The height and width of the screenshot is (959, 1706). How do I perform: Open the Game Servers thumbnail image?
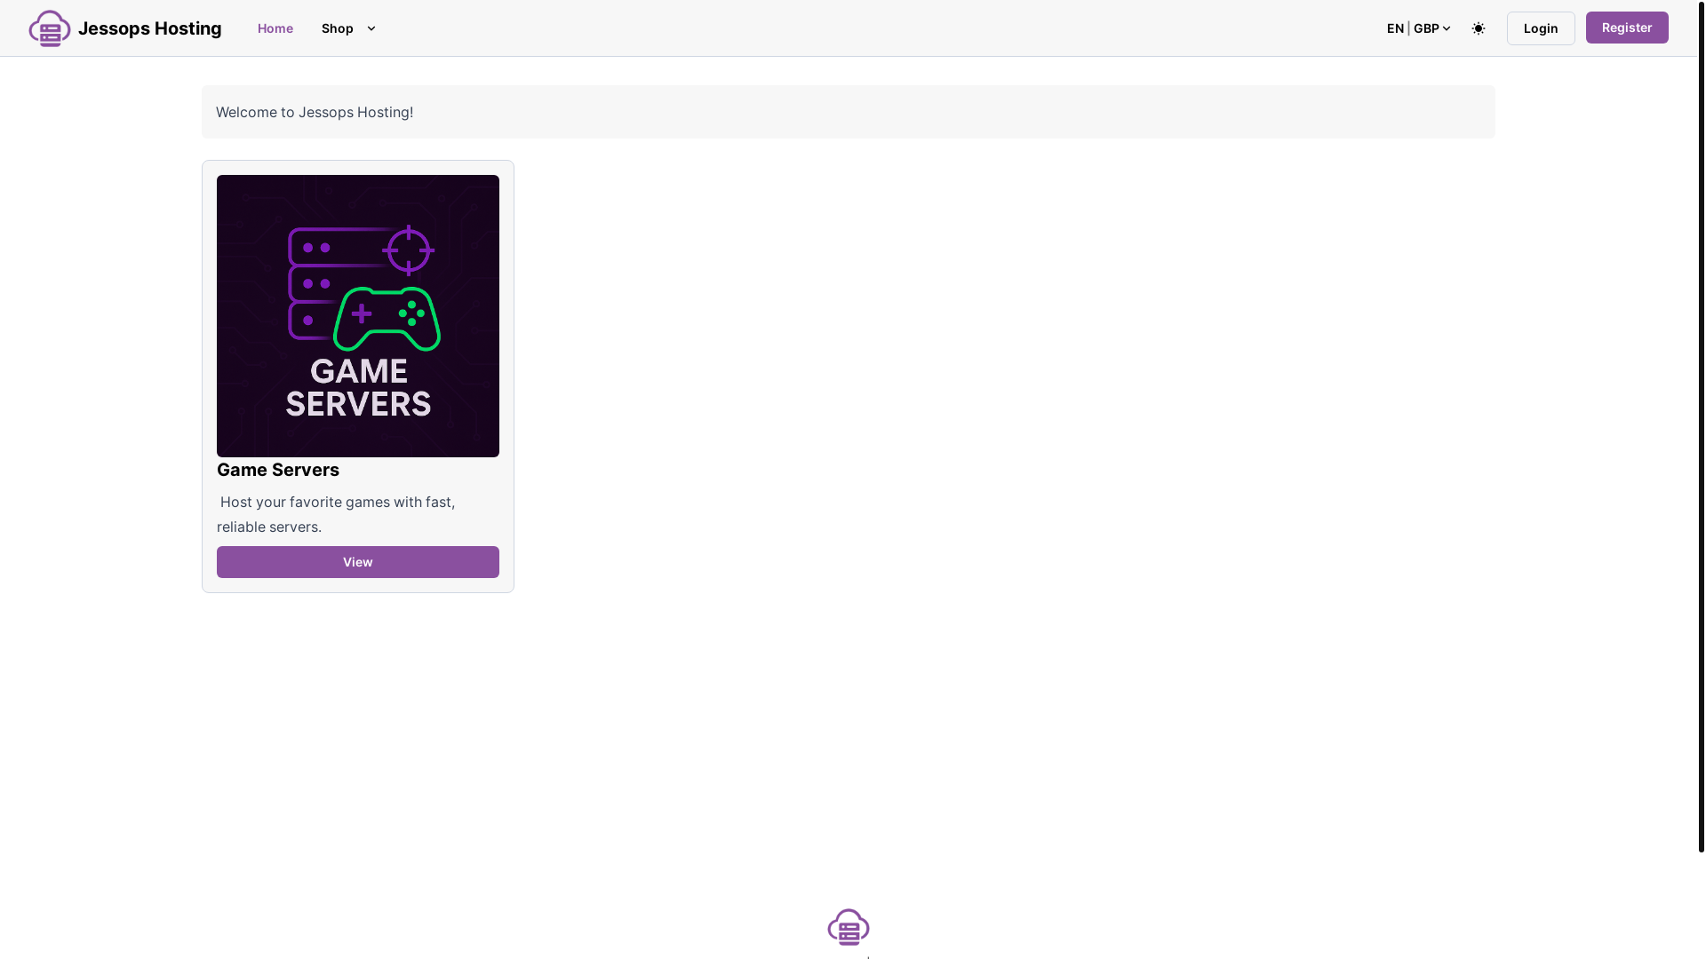pyautogui.click(x=358, y=316)
